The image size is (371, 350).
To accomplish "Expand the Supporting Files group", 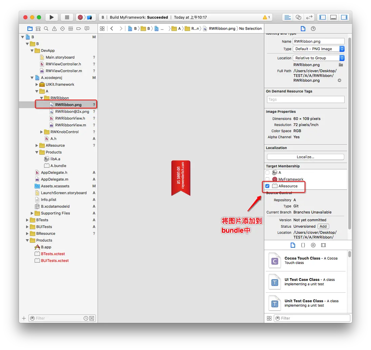I will 32,213.
